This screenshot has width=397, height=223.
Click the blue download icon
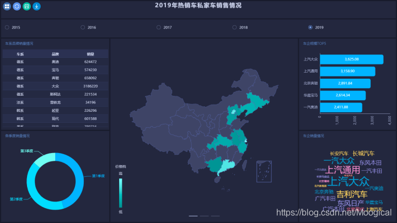[x=36, y=6]
